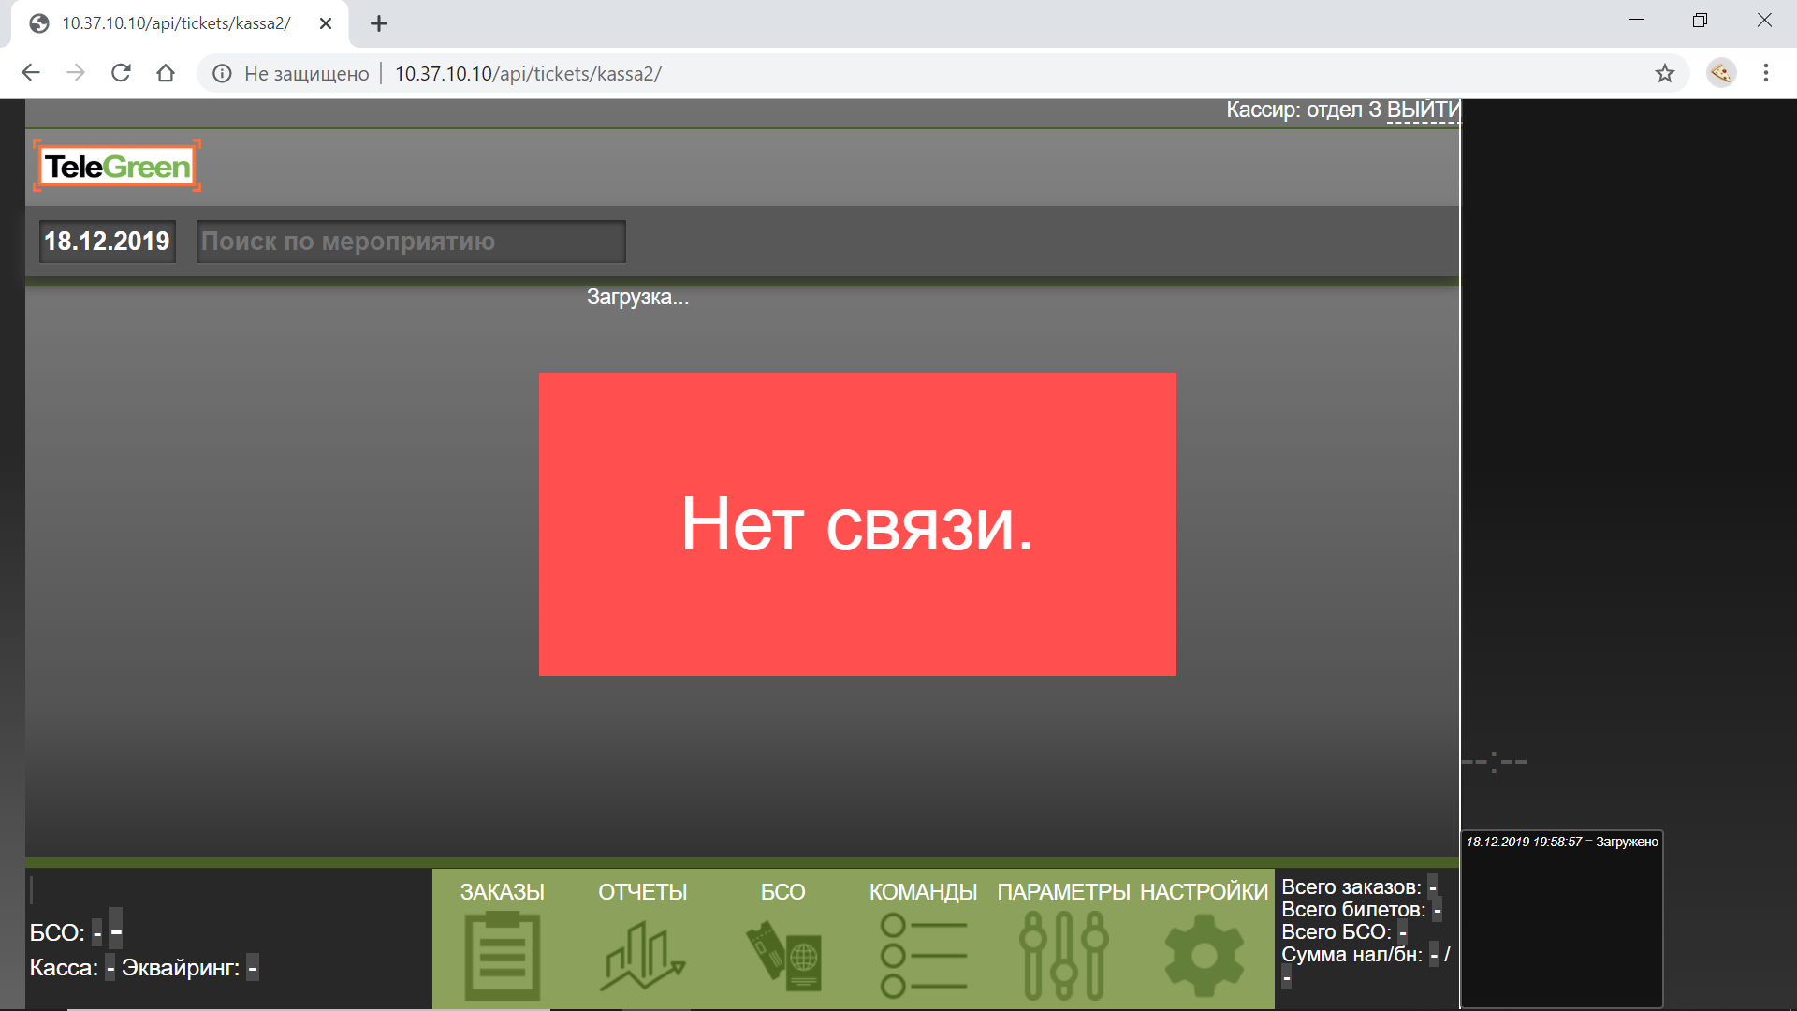This screenshot has height=1011, width=1797.
Task: Focus the Поиск по мероприятию search field
Action: [x=411, y=242]
